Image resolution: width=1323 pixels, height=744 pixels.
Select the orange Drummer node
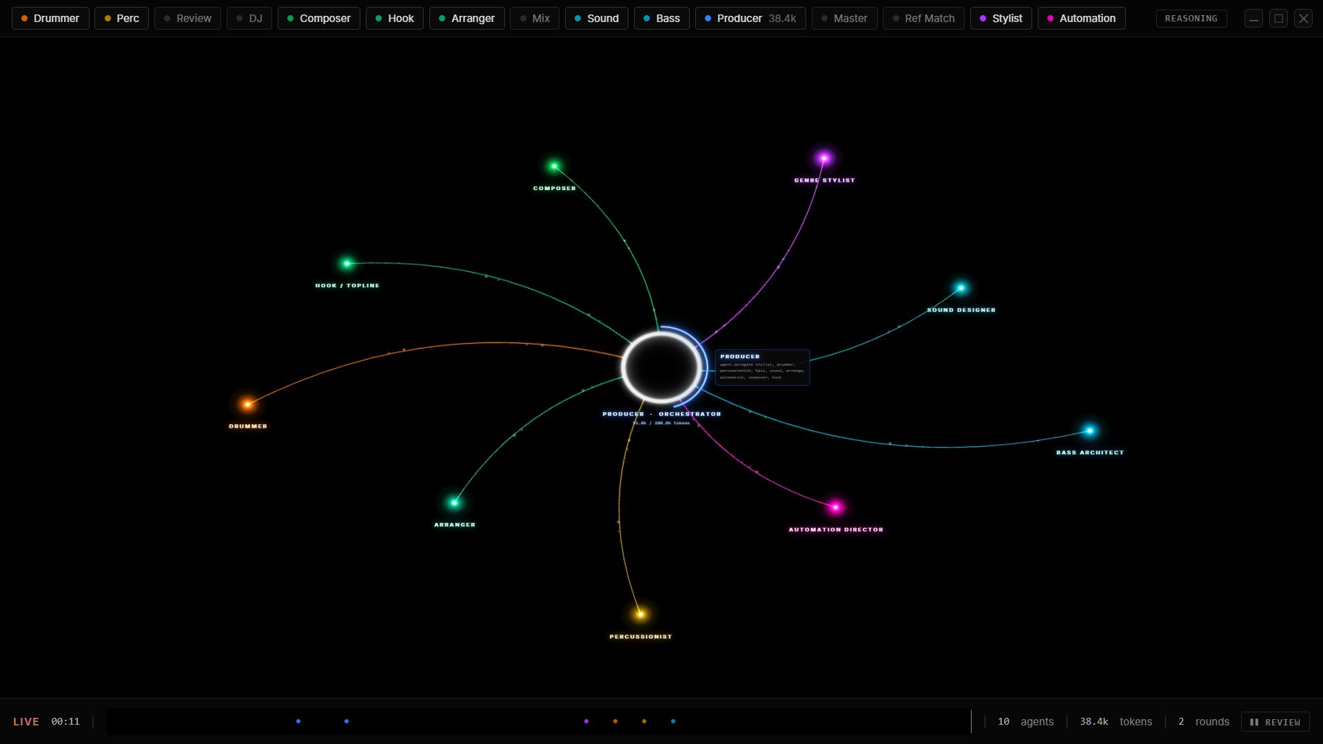[247, 404]
